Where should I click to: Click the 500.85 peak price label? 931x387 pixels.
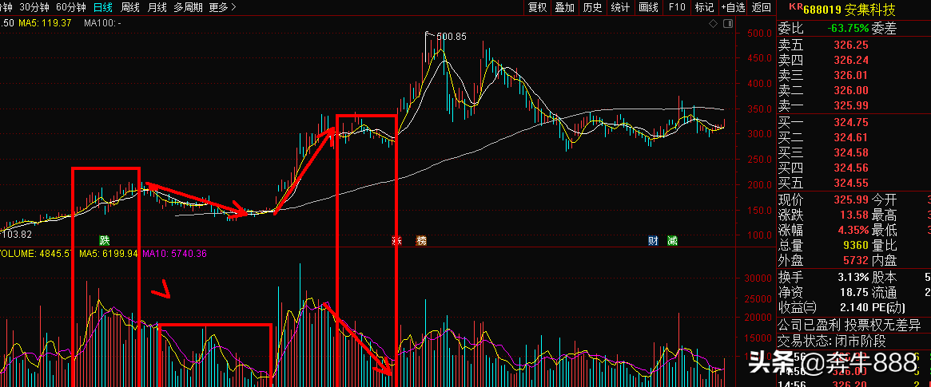pos(451,36)
